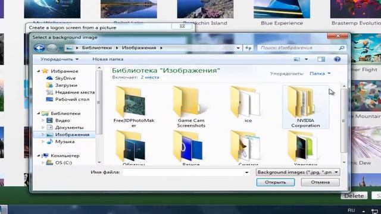
Task: Select the Game Cam Screenshots folder
Action: tap(191, 107)
